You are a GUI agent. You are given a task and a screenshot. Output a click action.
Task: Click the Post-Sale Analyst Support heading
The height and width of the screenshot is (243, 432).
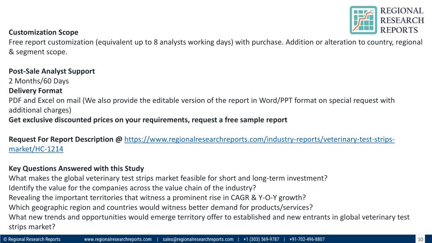(51, 71)
